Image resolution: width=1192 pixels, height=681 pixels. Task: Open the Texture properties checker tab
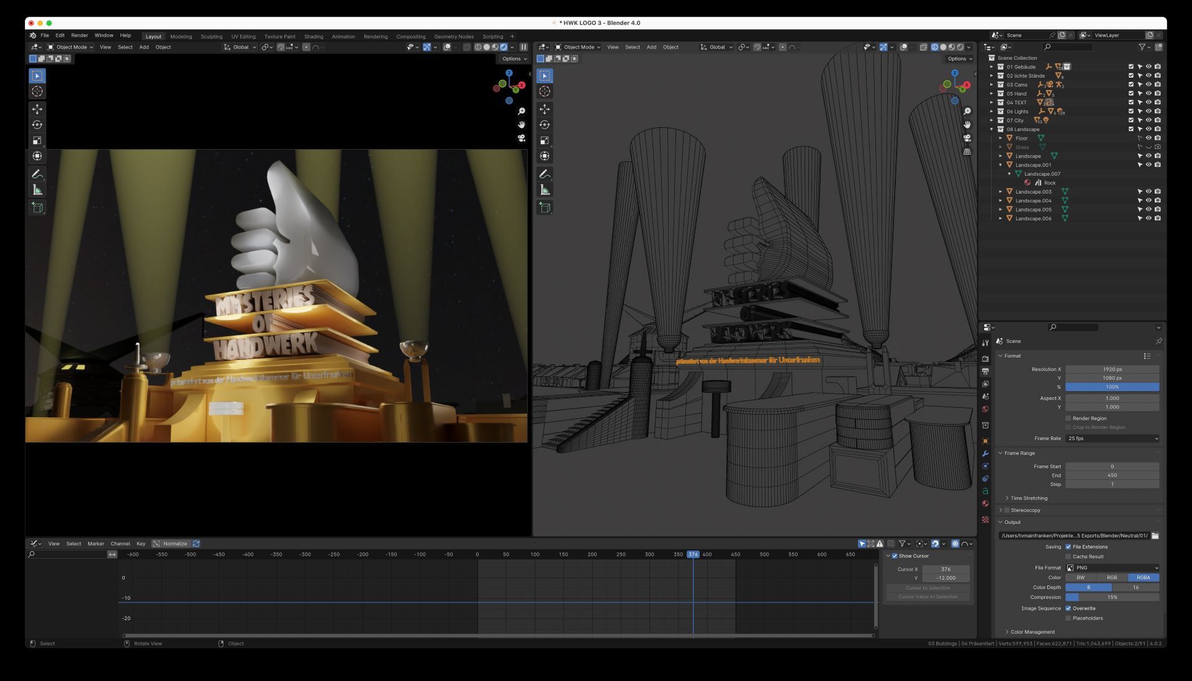(985, 520)
